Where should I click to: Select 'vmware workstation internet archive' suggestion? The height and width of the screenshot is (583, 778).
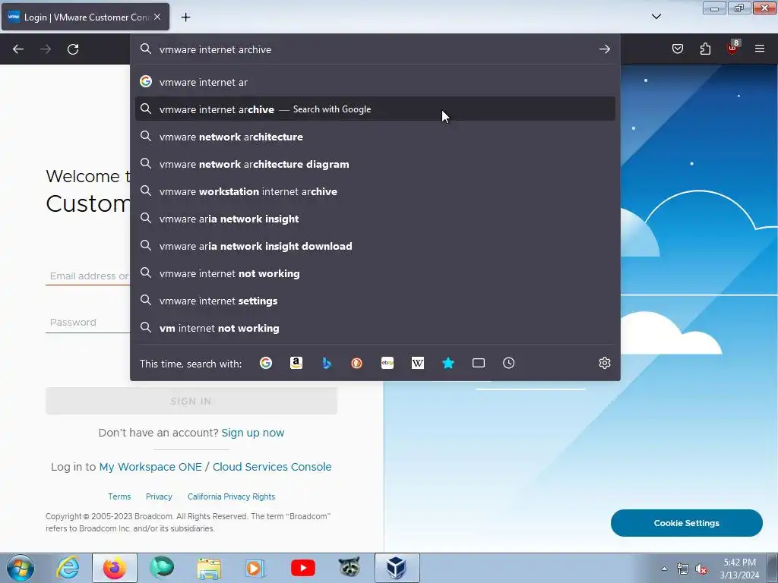pos(375,191)
